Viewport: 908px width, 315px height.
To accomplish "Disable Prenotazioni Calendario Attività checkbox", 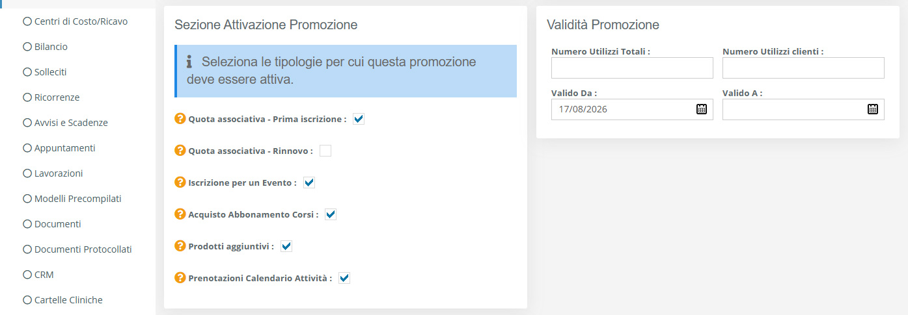I will tap(344, 278).
